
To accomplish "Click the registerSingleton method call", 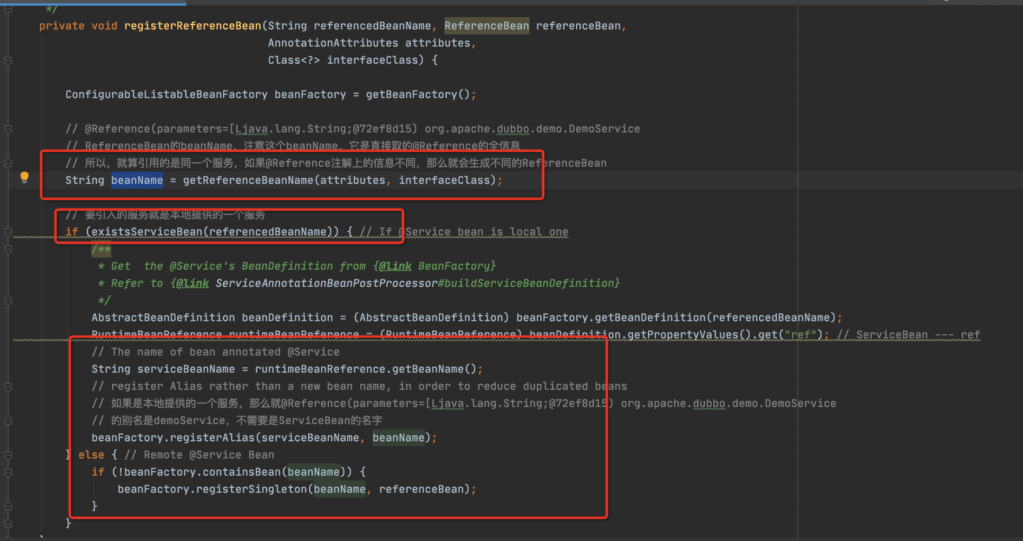I will [x=251, y=489].
